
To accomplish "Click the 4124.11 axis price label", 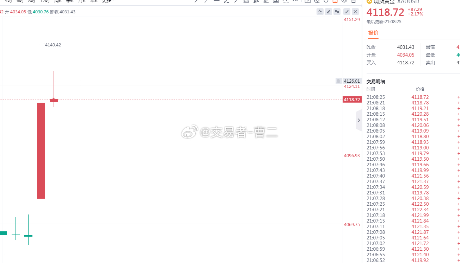I will point(352,86).
